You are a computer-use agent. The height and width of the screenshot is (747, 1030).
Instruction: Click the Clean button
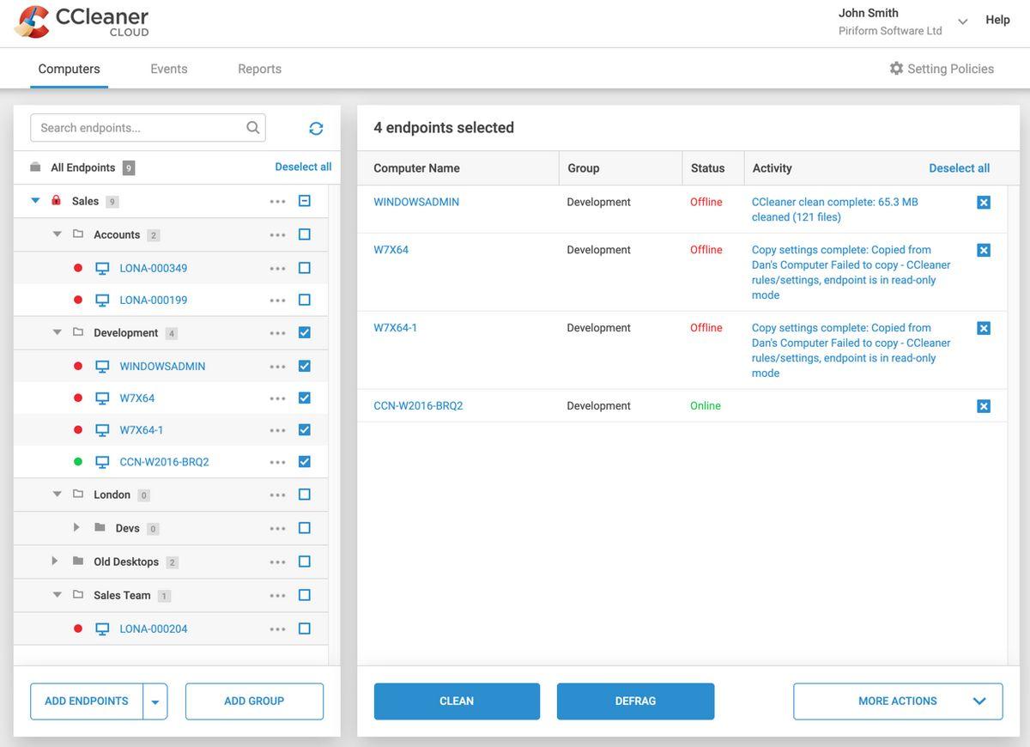tap(457, 701)
